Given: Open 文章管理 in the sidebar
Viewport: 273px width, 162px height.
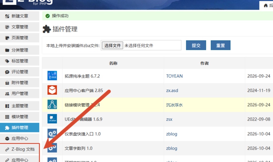Looking at the screenshot, I should [19, 27].
